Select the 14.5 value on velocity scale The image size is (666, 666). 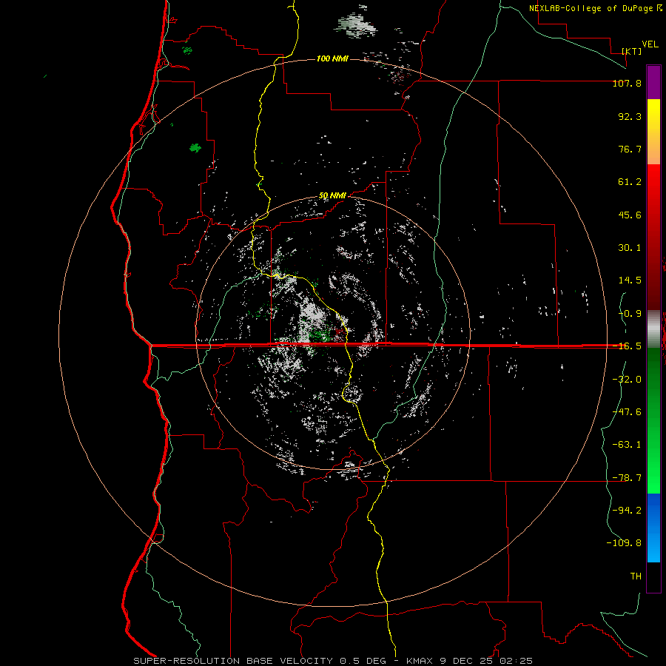(x=630, y=280)
